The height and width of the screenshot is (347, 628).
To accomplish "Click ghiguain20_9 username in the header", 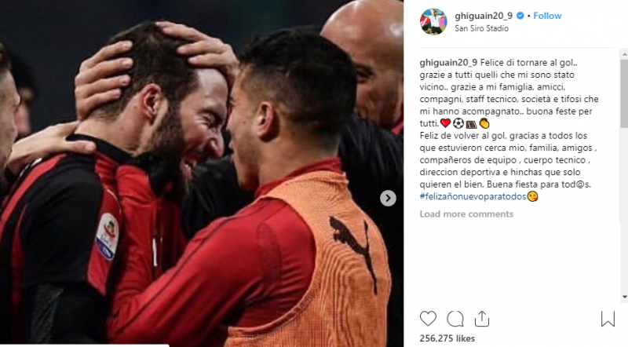I will point(484,16).
